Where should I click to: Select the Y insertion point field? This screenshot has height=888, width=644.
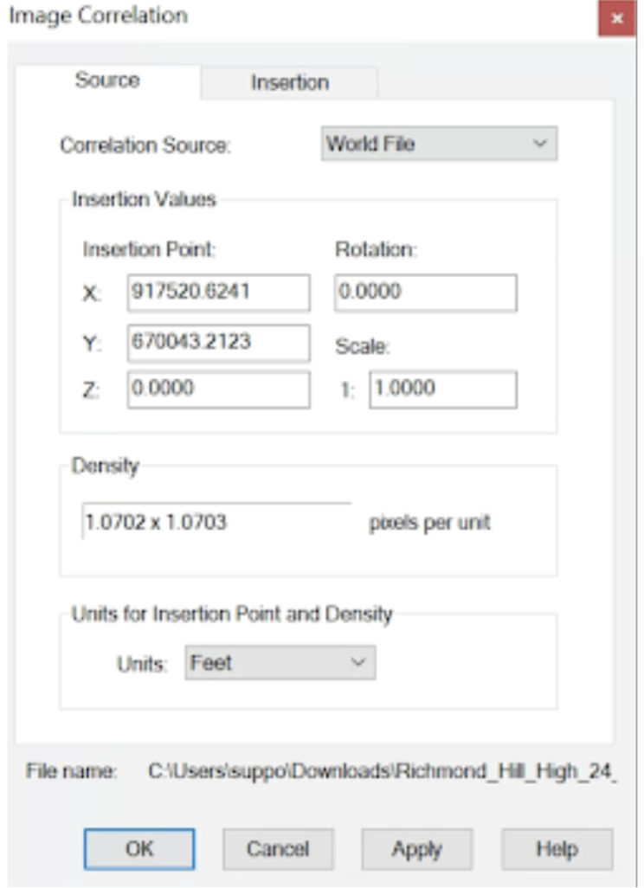tap(218, 342)
